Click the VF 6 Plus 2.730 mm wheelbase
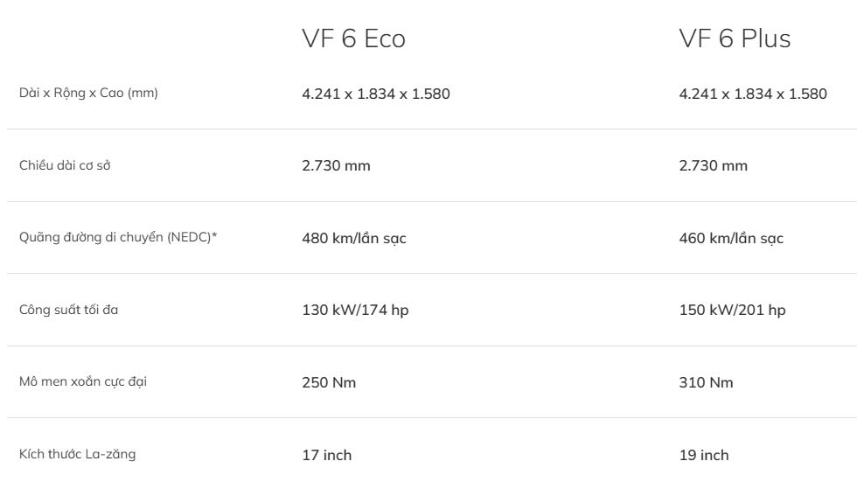This screenshot has height=489, width=857. (x=714, y=166)
